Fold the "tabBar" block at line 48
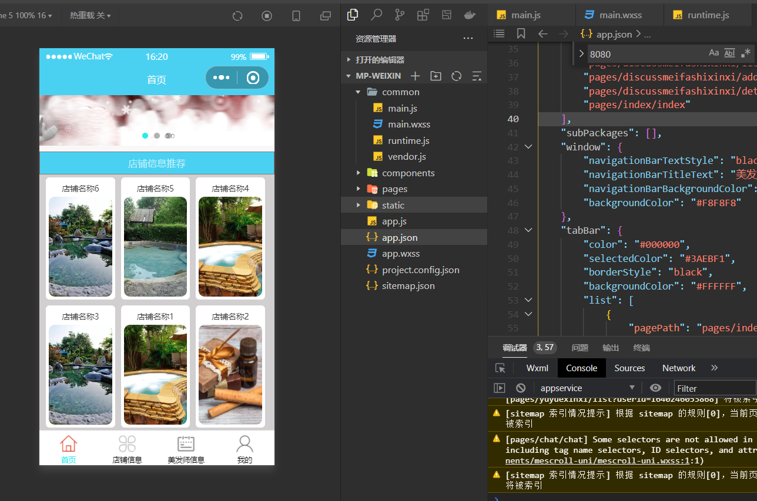This screenshot has height=501, width=757. pos(528,230)
